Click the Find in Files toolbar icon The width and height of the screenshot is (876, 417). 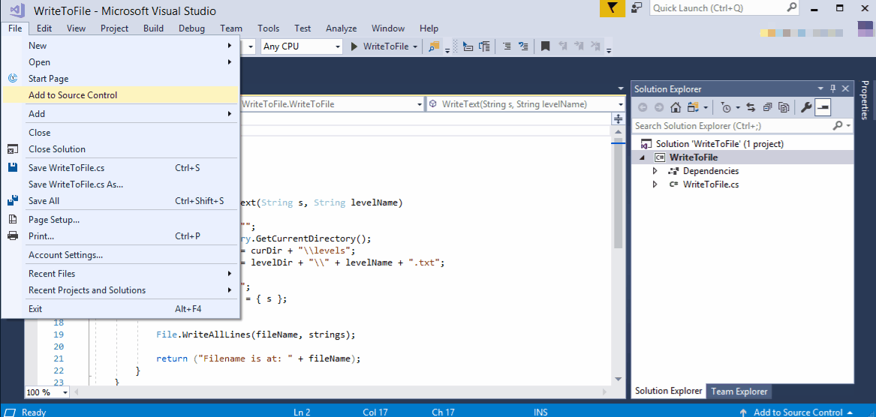coord(434,46)
